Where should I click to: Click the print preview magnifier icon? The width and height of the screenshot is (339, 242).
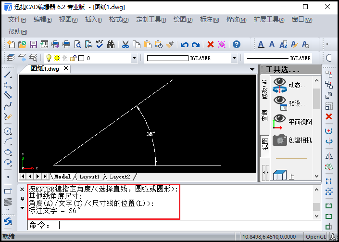pos(77,44)
